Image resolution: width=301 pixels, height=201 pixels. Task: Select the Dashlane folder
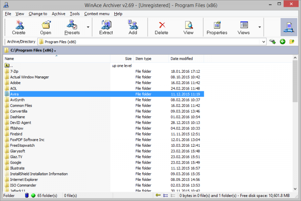(18, 117)
